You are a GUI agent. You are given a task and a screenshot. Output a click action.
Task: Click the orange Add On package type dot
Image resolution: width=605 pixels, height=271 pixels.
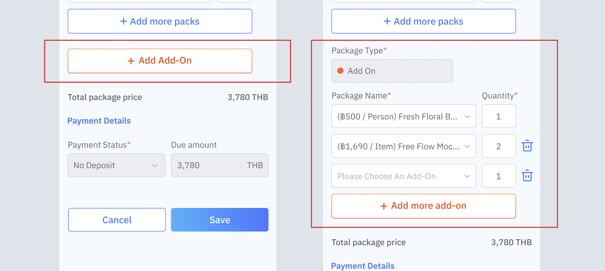(340, 71)
